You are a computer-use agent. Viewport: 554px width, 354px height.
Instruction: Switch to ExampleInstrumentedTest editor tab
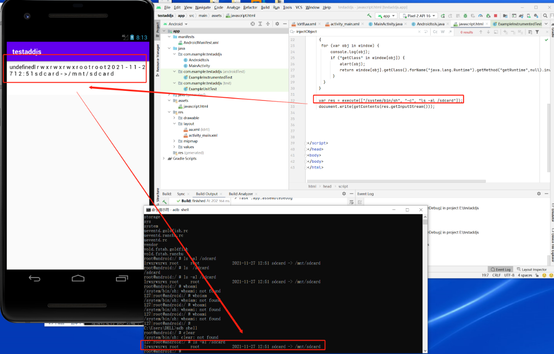pyautogui.click(x=517, y=24)
